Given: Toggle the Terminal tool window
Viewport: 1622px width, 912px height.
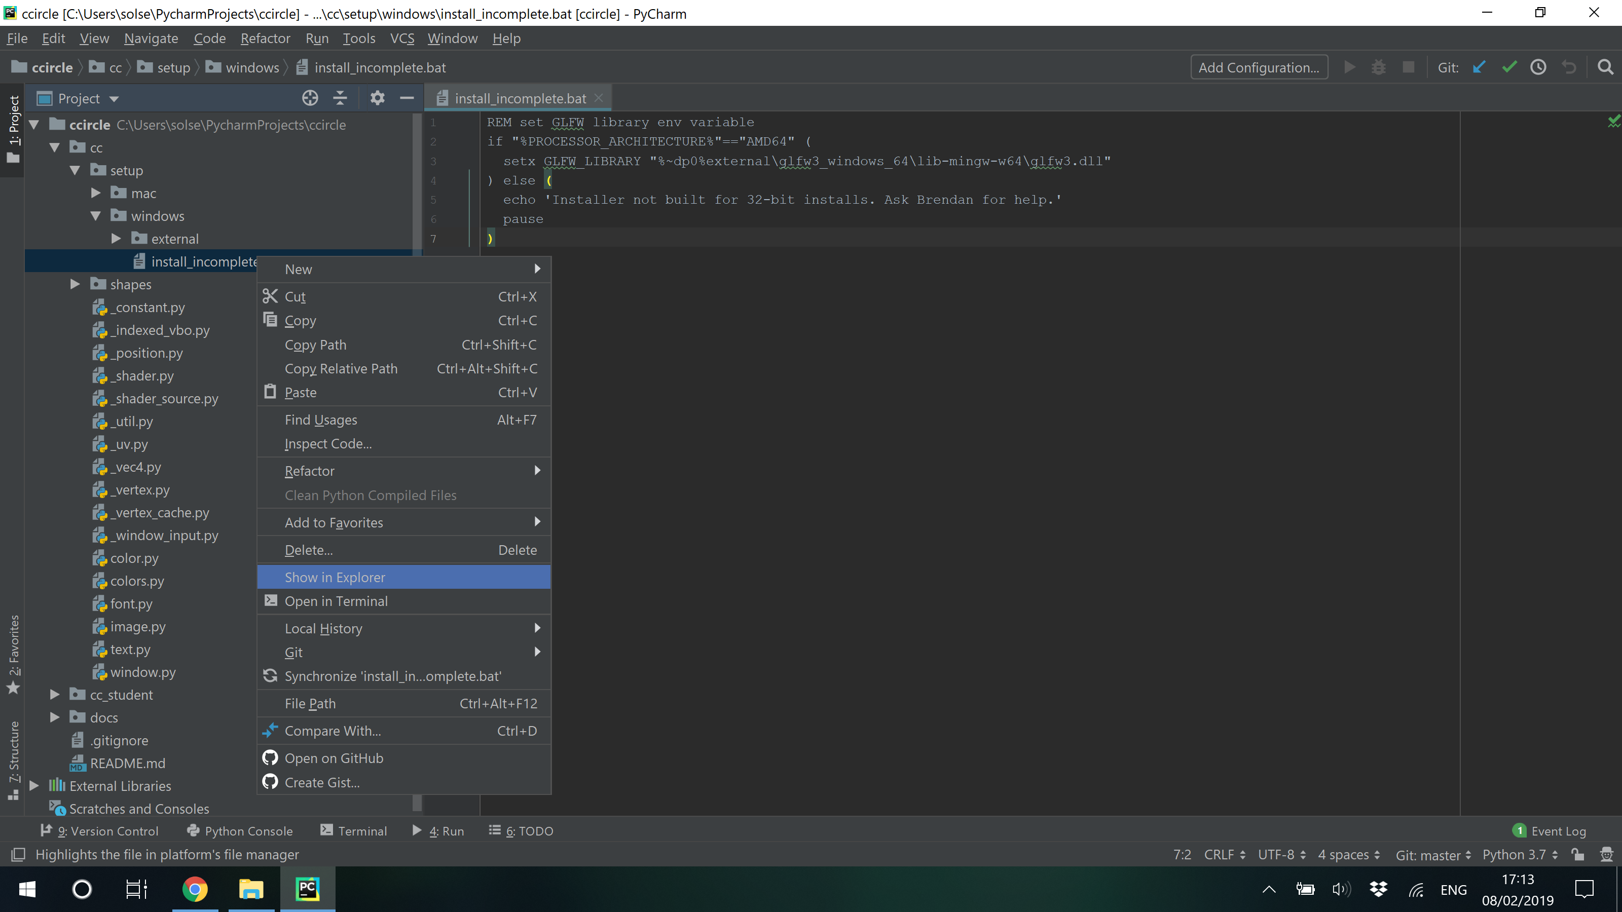Looking at the screenshot, I should (x=353, y=831).
